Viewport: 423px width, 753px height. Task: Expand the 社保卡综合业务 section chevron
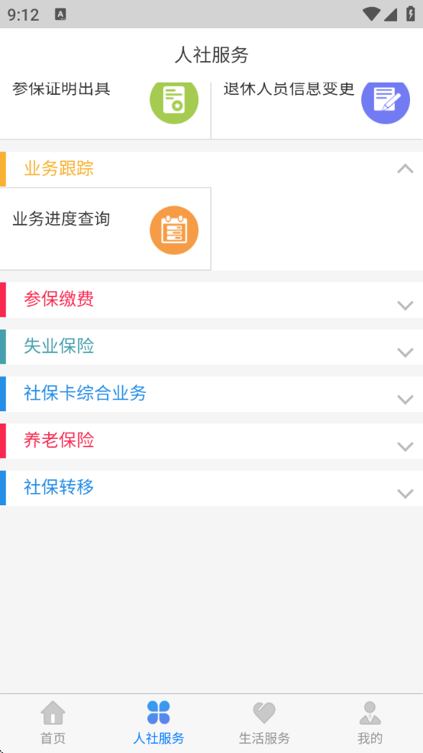pos(405,400)
